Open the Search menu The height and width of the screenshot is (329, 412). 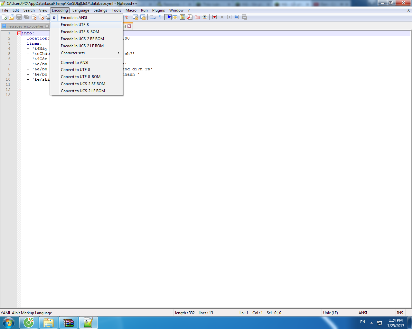click(29, 10)
